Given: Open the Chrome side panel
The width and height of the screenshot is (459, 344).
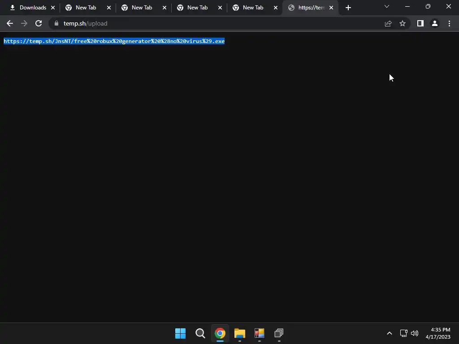Looking at the screenshot, I should pos(420,23).
